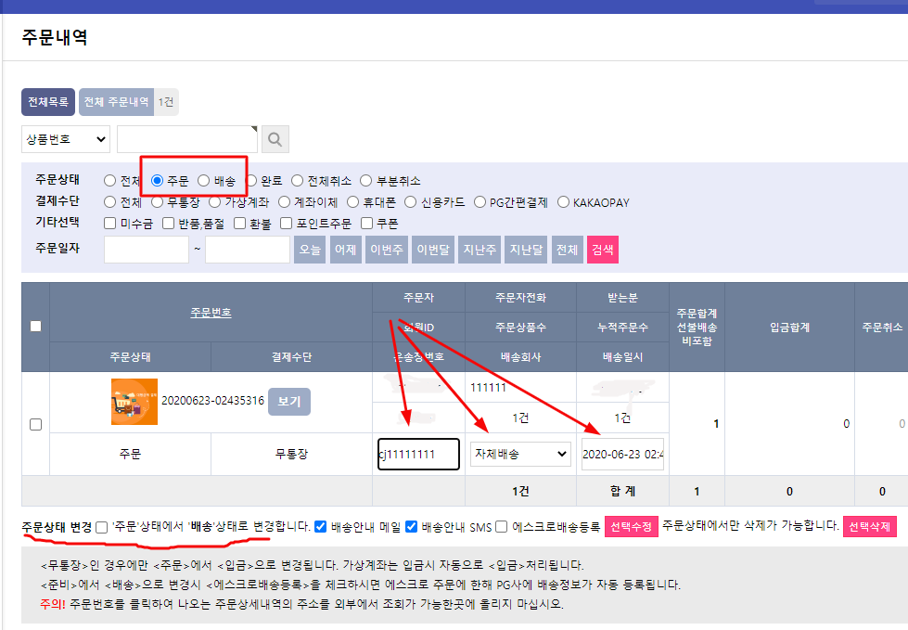Select the 주문 order status radio button
The width and height of the screenshot is (908, 630).
[158, 181]
